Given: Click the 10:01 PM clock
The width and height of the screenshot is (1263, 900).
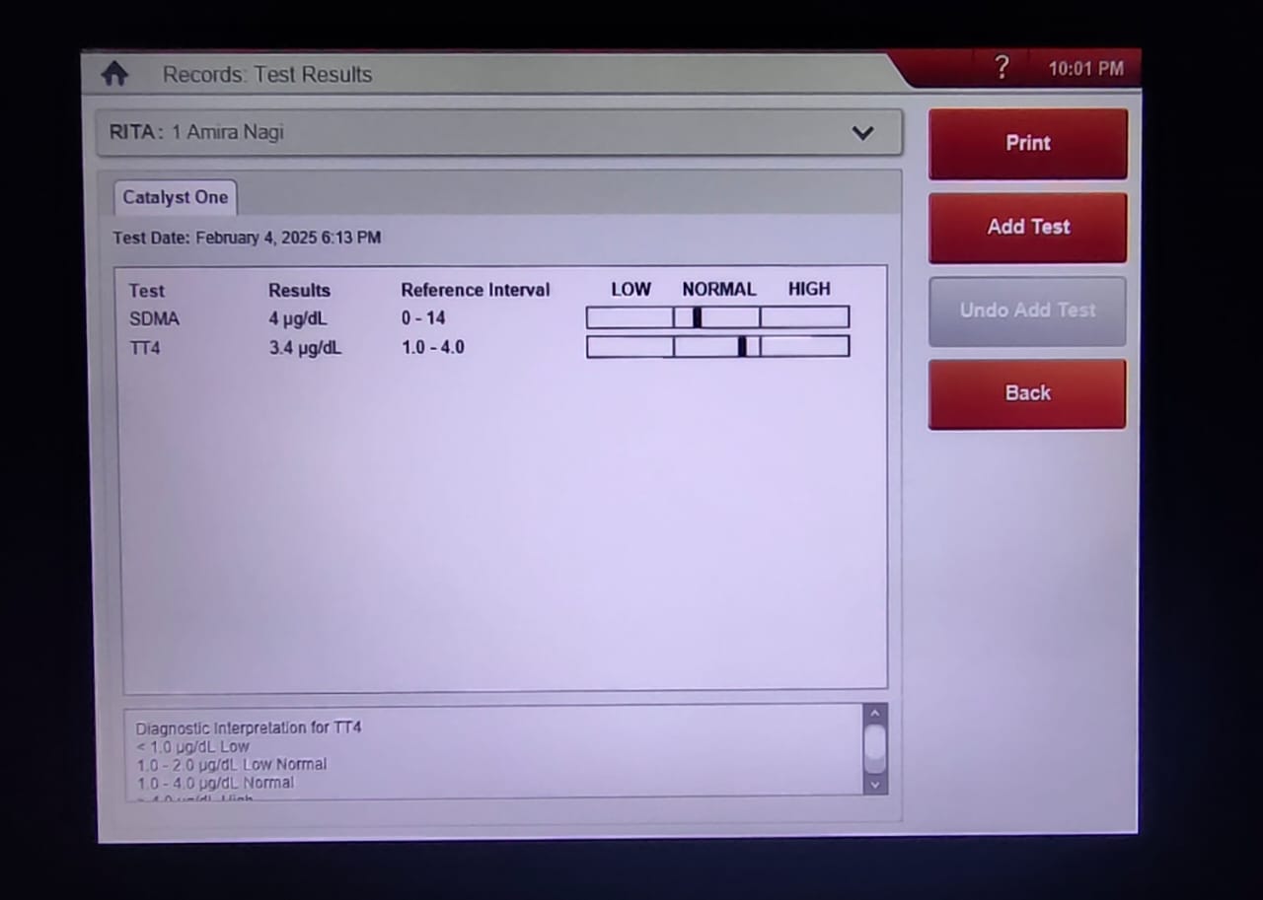Looking at the screenshot, I should (1085, 69).
